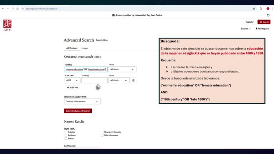Click Submit Advanced Search button
This screenshot has height=154, width=274.
(78, 111)
